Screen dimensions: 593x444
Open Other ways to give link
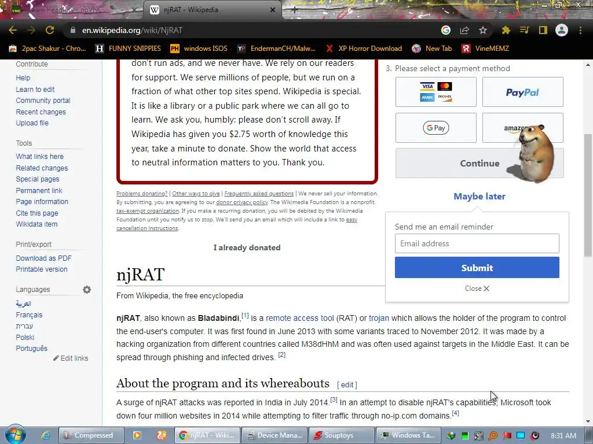[196, 193]
